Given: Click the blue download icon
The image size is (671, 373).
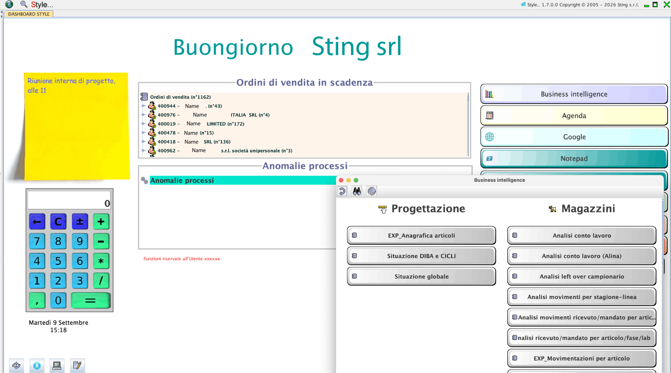Looking at the screenshot, I should pos(37,366).
